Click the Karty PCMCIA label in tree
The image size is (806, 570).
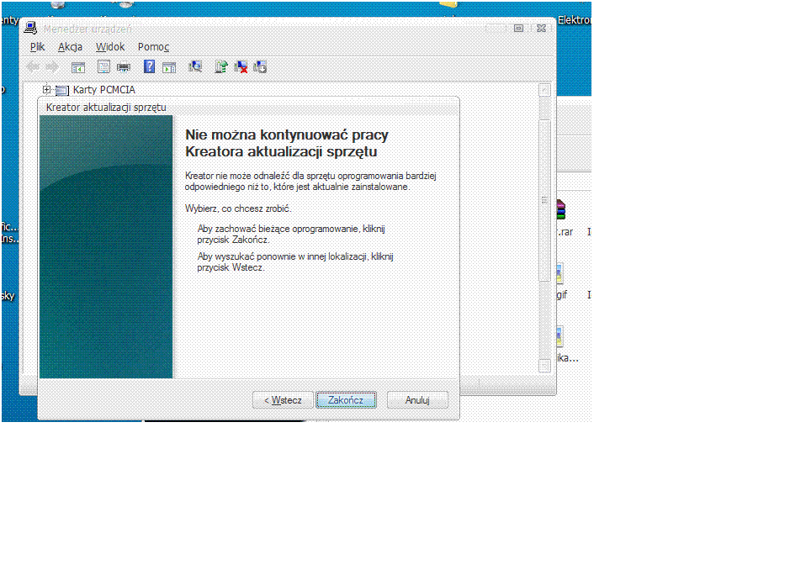pos(103,90)
